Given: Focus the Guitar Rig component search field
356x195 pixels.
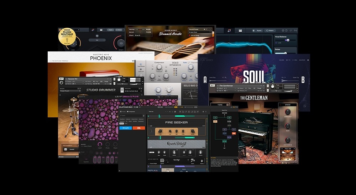Looking at the screenshot, I should [131, 116].
